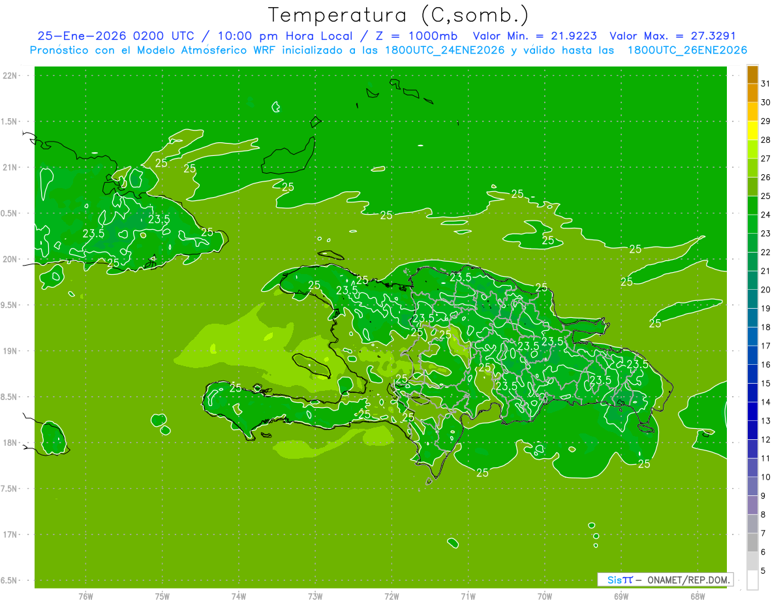The height and width of the screenshot is (605, 783).
Task: Click the "29" label on the color scale
Action: tap(765, 121)
